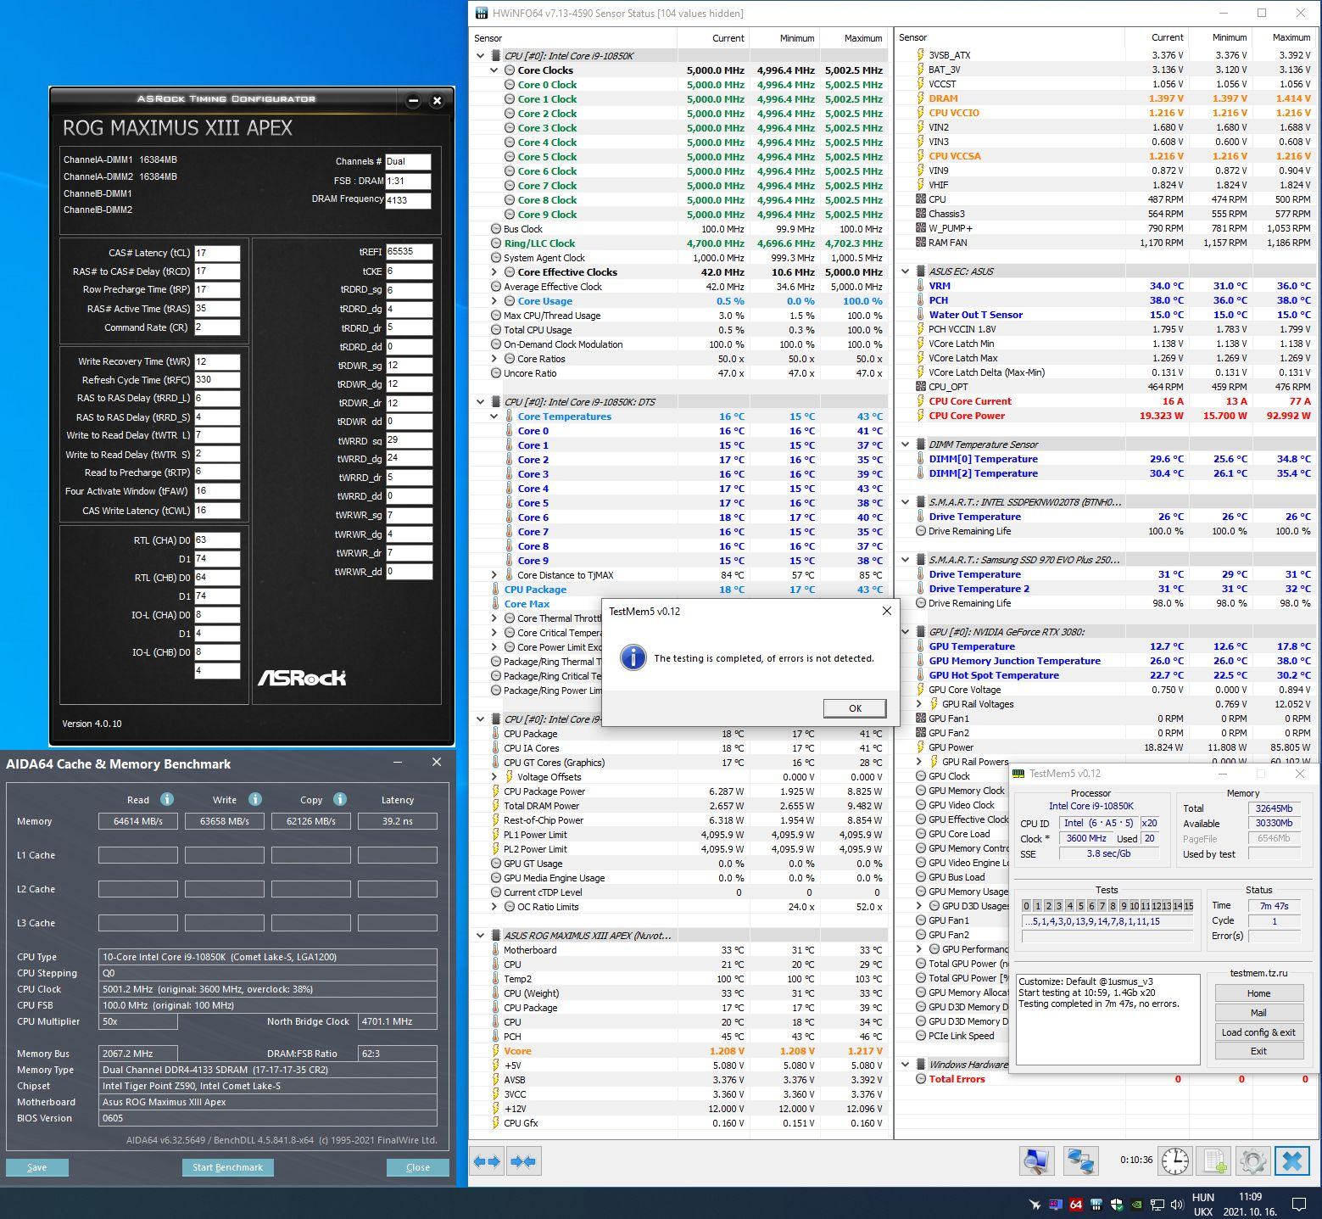1322x1219 pixels.
Task: Expand Core Usage row
Action: pyautogui.click(x=494, y=301)
